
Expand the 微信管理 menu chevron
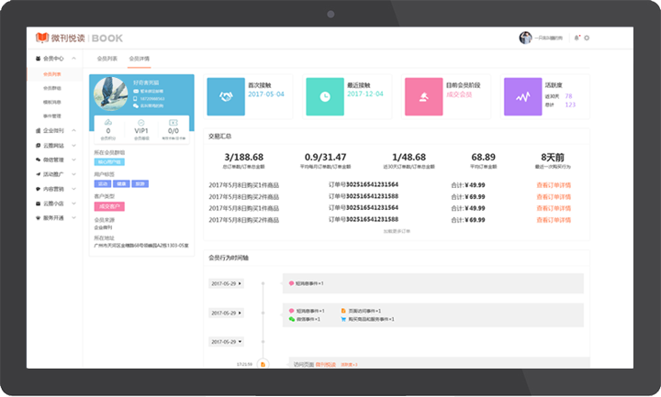(x=73, y=160)
